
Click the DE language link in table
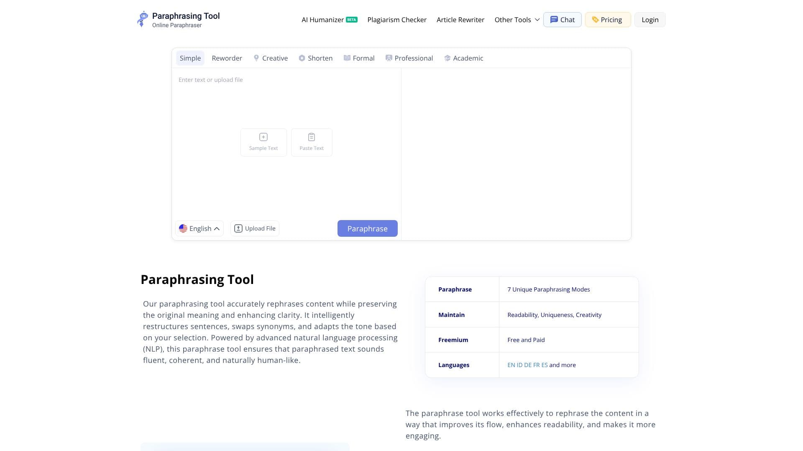[x=528, y=365]
